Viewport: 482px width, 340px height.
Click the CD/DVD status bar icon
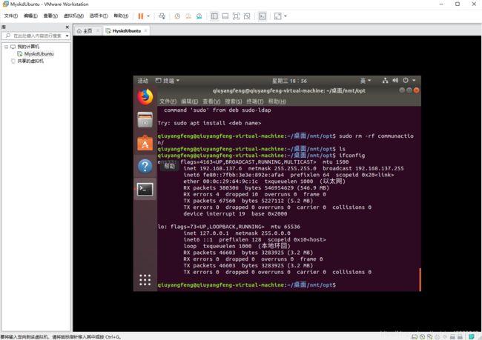pos(423,337)
